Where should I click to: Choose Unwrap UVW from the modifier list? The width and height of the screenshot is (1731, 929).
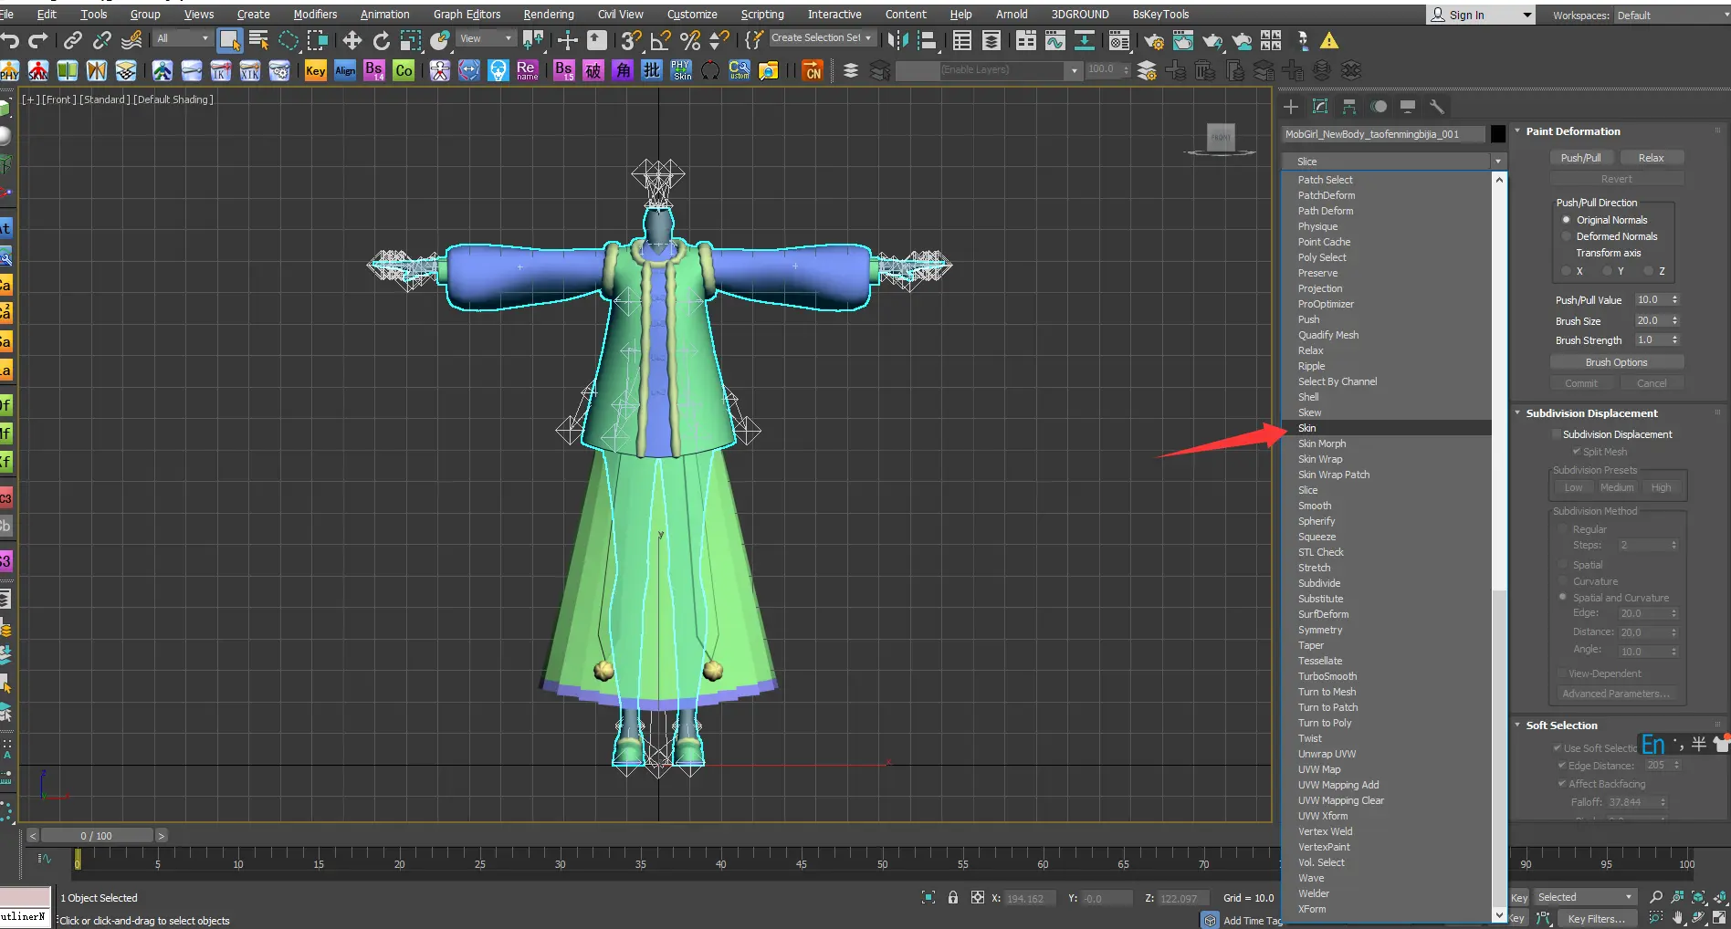click(x=1387, y=754)
